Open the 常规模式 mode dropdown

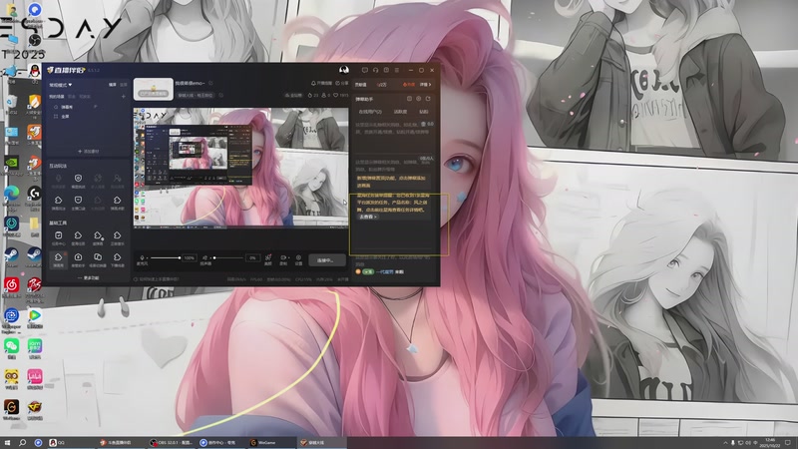point(61,85)
